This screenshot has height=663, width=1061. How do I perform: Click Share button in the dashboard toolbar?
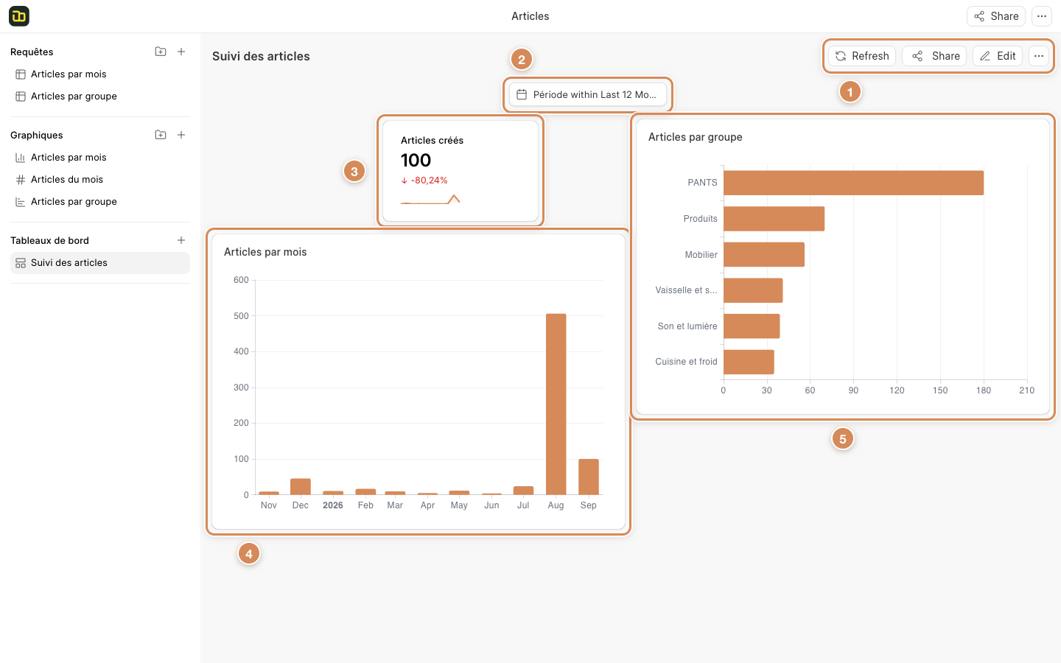[x=934, y=56]
